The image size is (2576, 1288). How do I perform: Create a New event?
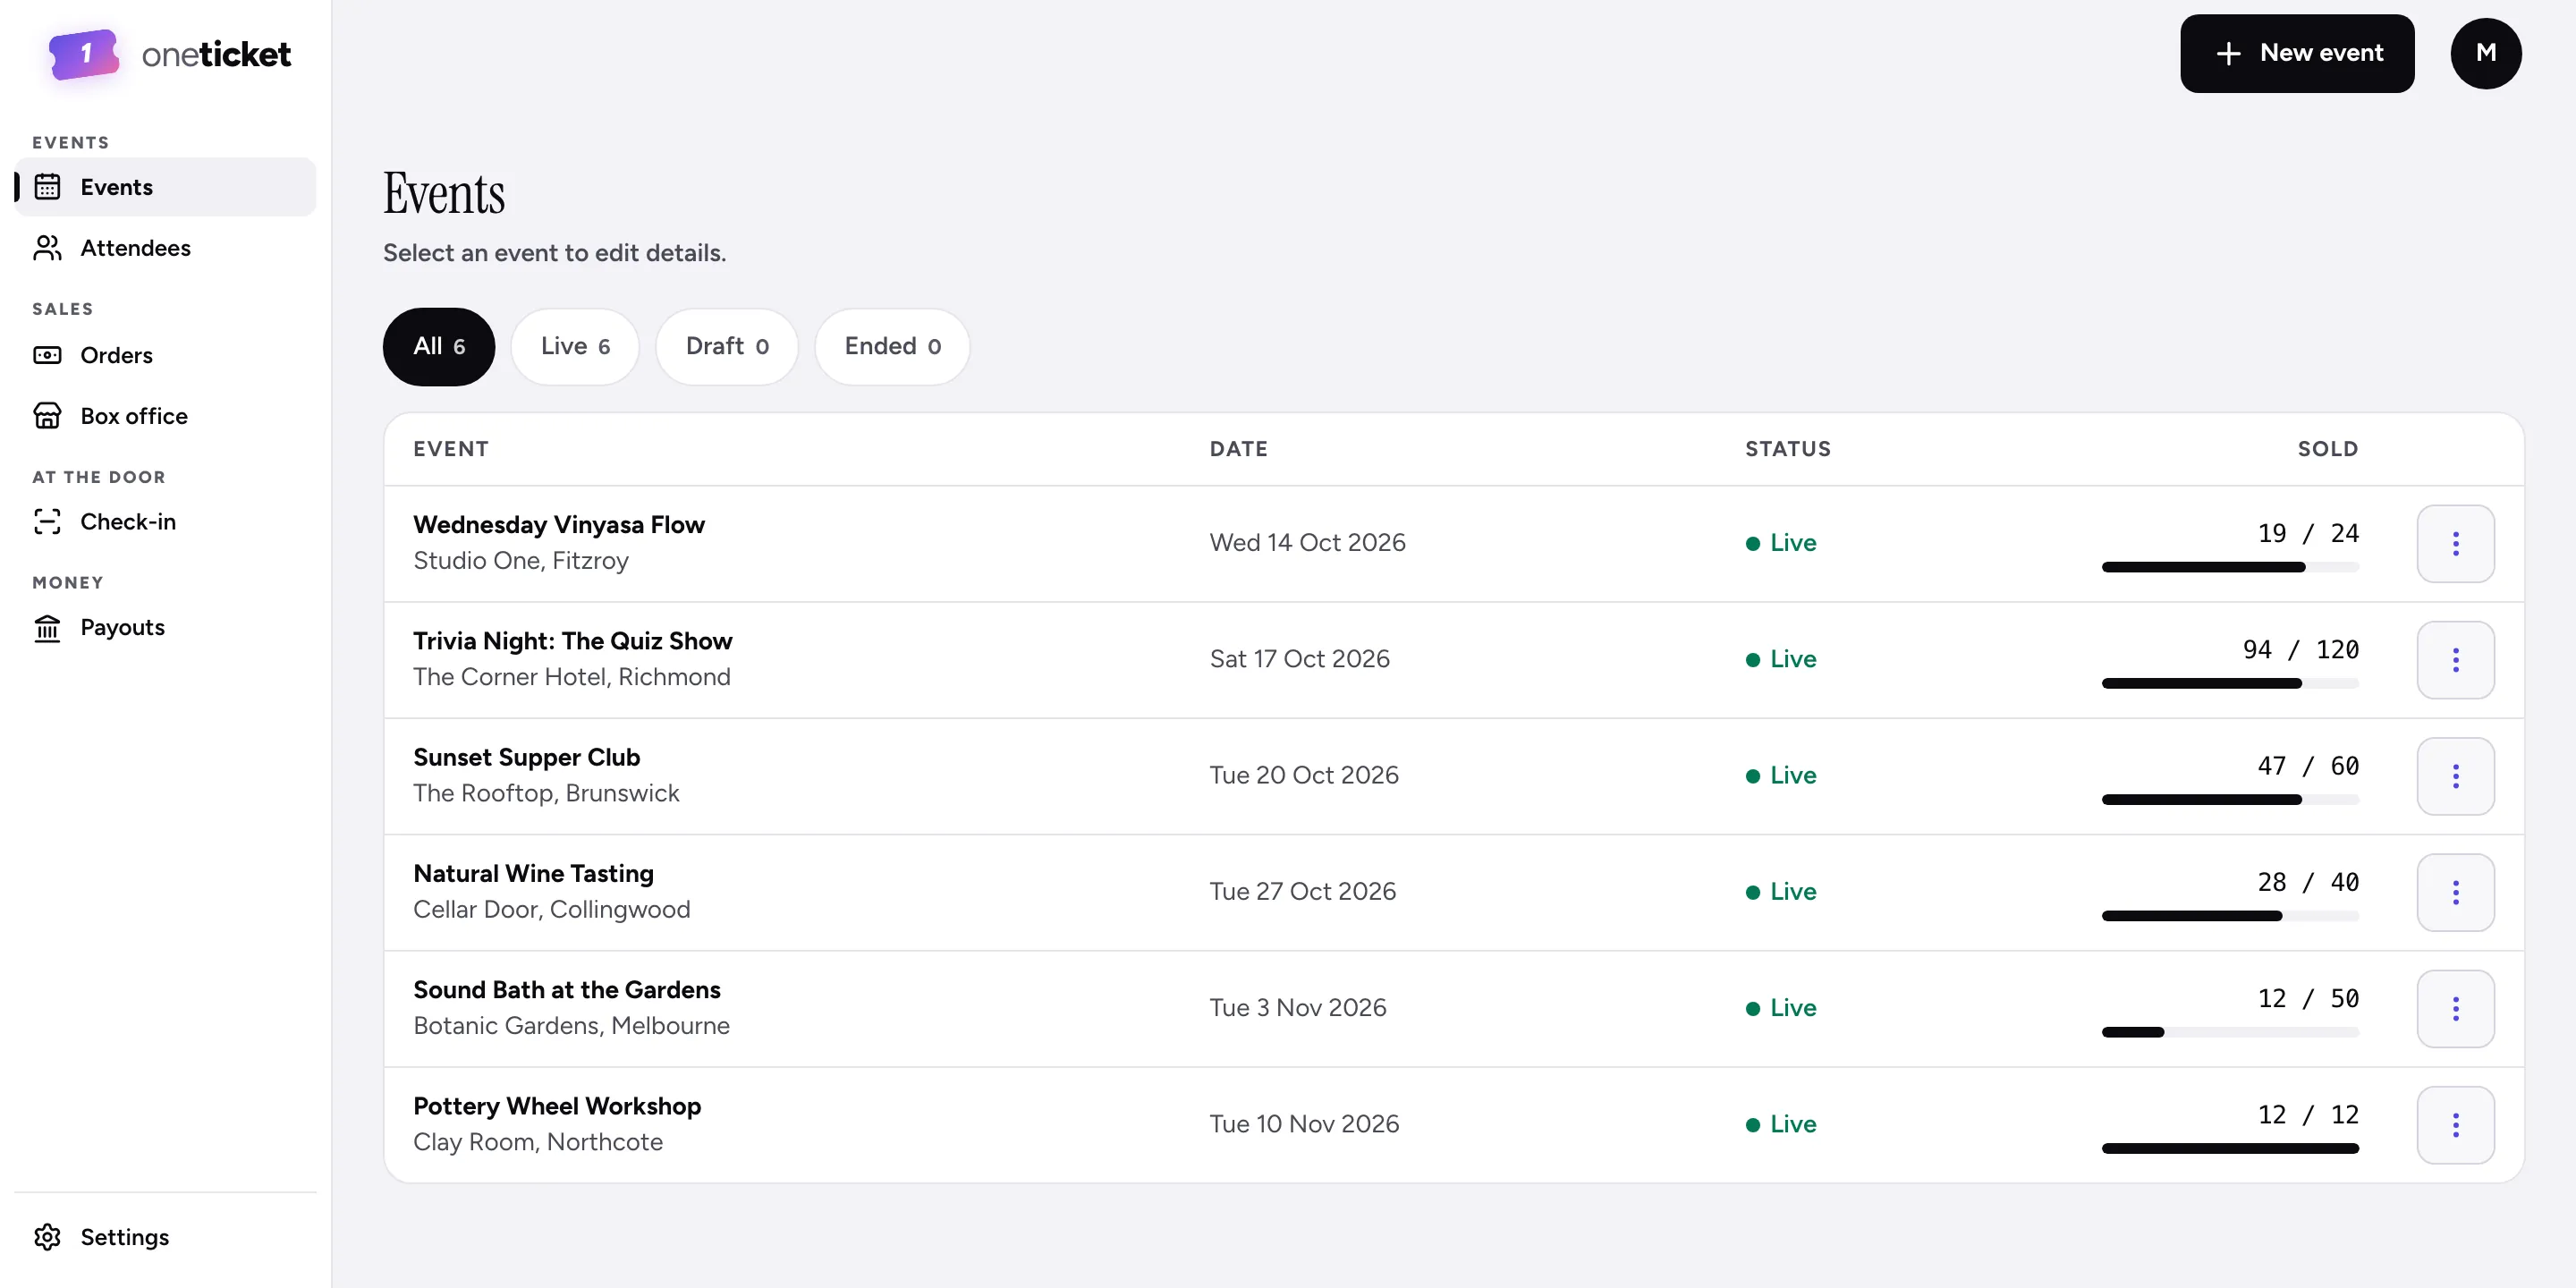click(2297, 54)
